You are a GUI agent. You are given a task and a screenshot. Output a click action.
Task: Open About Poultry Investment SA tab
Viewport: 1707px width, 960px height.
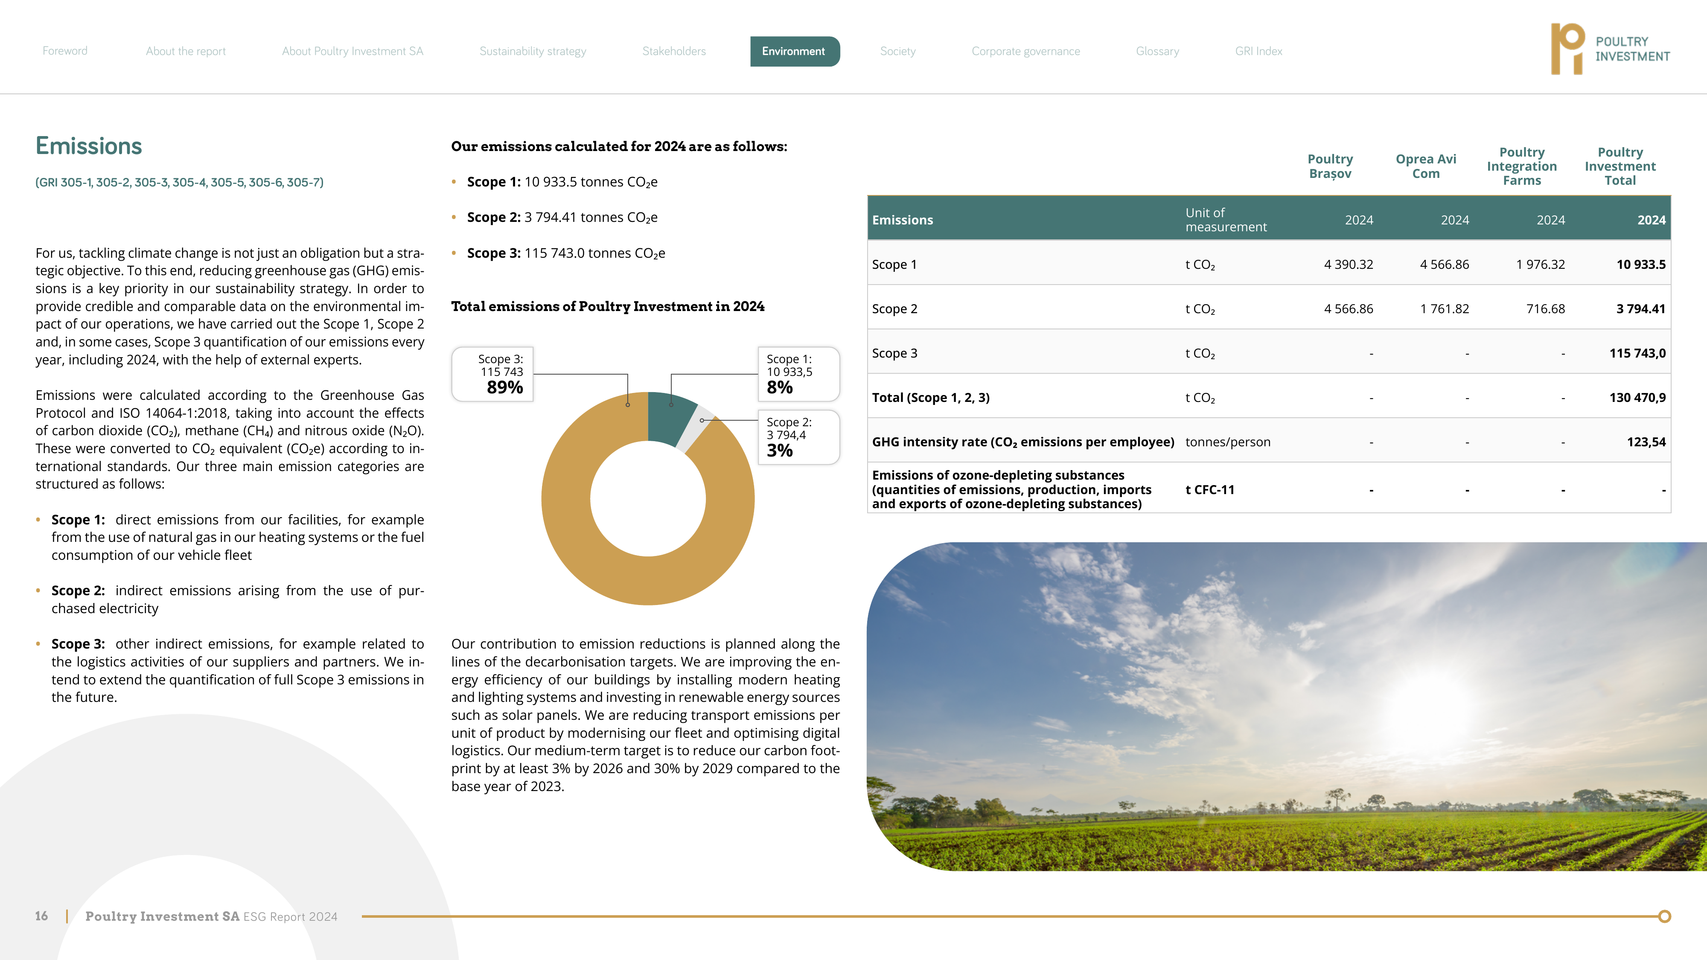coord(352,51)
